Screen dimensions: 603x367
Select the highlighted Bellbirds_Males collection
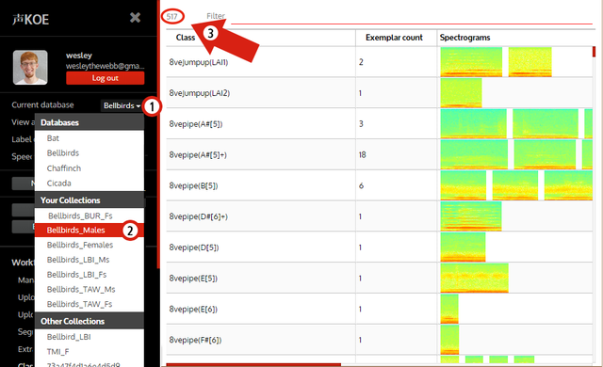pyautogui.click(x=90, y=230)
